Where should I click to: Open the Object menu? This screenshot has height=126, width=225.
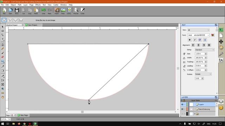pos(13,5)
